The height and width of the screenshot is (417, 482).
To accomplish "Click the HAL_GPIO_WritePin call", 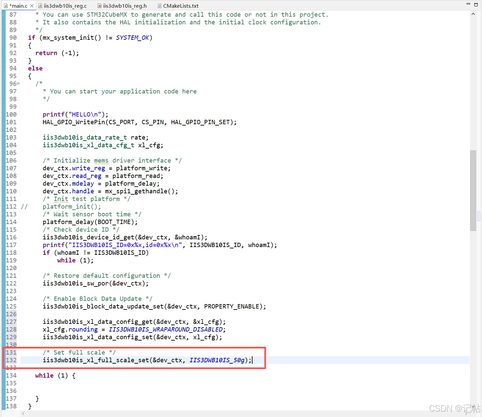I will 139,122.
